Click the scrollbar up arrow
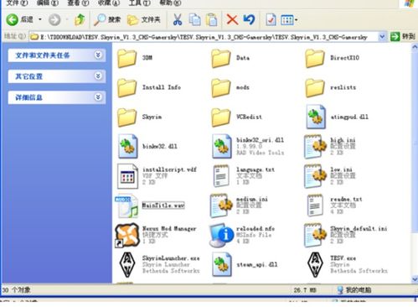The width and height of the screenshot is (418, 307). tap(415, 47)
